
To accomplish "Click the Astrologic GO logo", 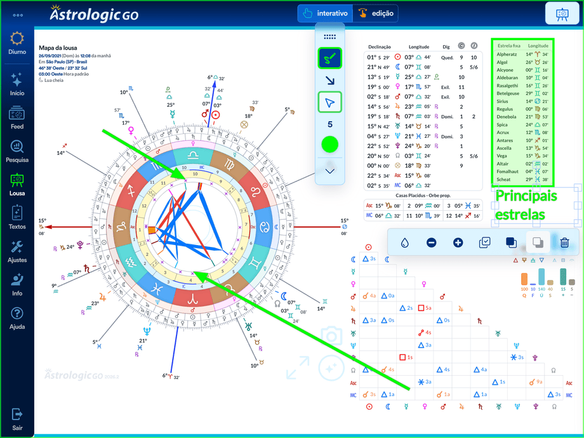I will click(94, 14).
